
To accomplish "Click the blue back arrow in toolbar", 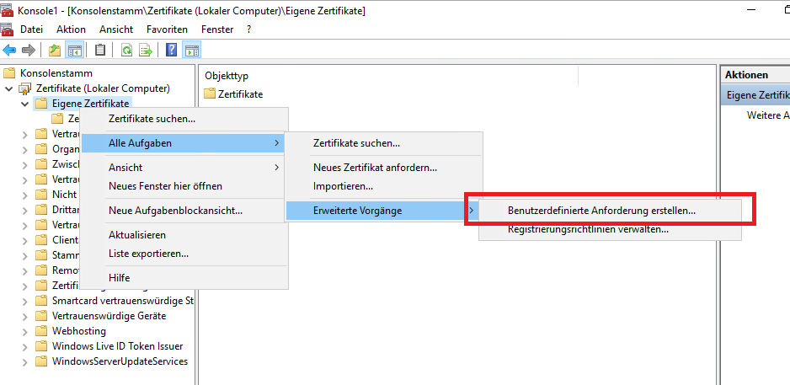I will pos(10,50).
